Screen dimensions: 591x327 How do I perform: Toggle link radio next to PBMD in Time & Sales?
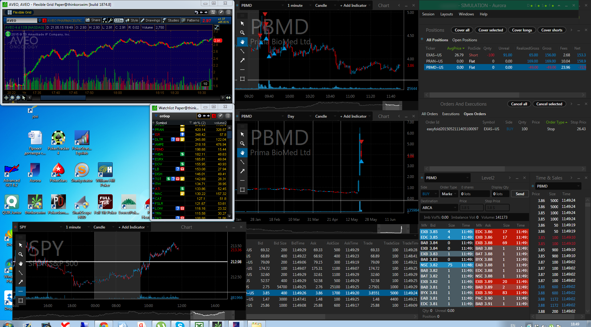point(533,186)
